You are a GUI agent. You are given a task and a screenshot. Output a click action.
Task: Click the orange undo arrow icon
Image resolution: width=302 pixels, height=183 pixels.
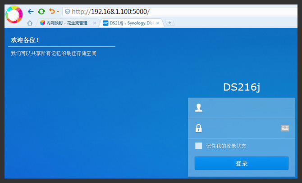point(52,11)
